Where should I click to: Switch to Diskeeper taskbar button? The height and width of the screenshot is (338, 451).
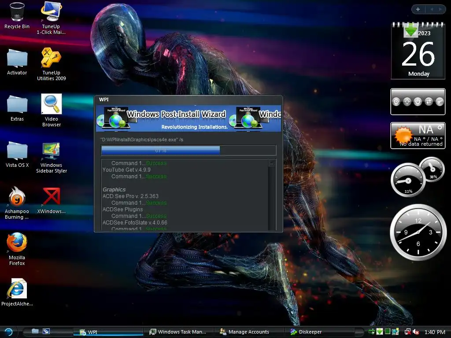(319, 332)
